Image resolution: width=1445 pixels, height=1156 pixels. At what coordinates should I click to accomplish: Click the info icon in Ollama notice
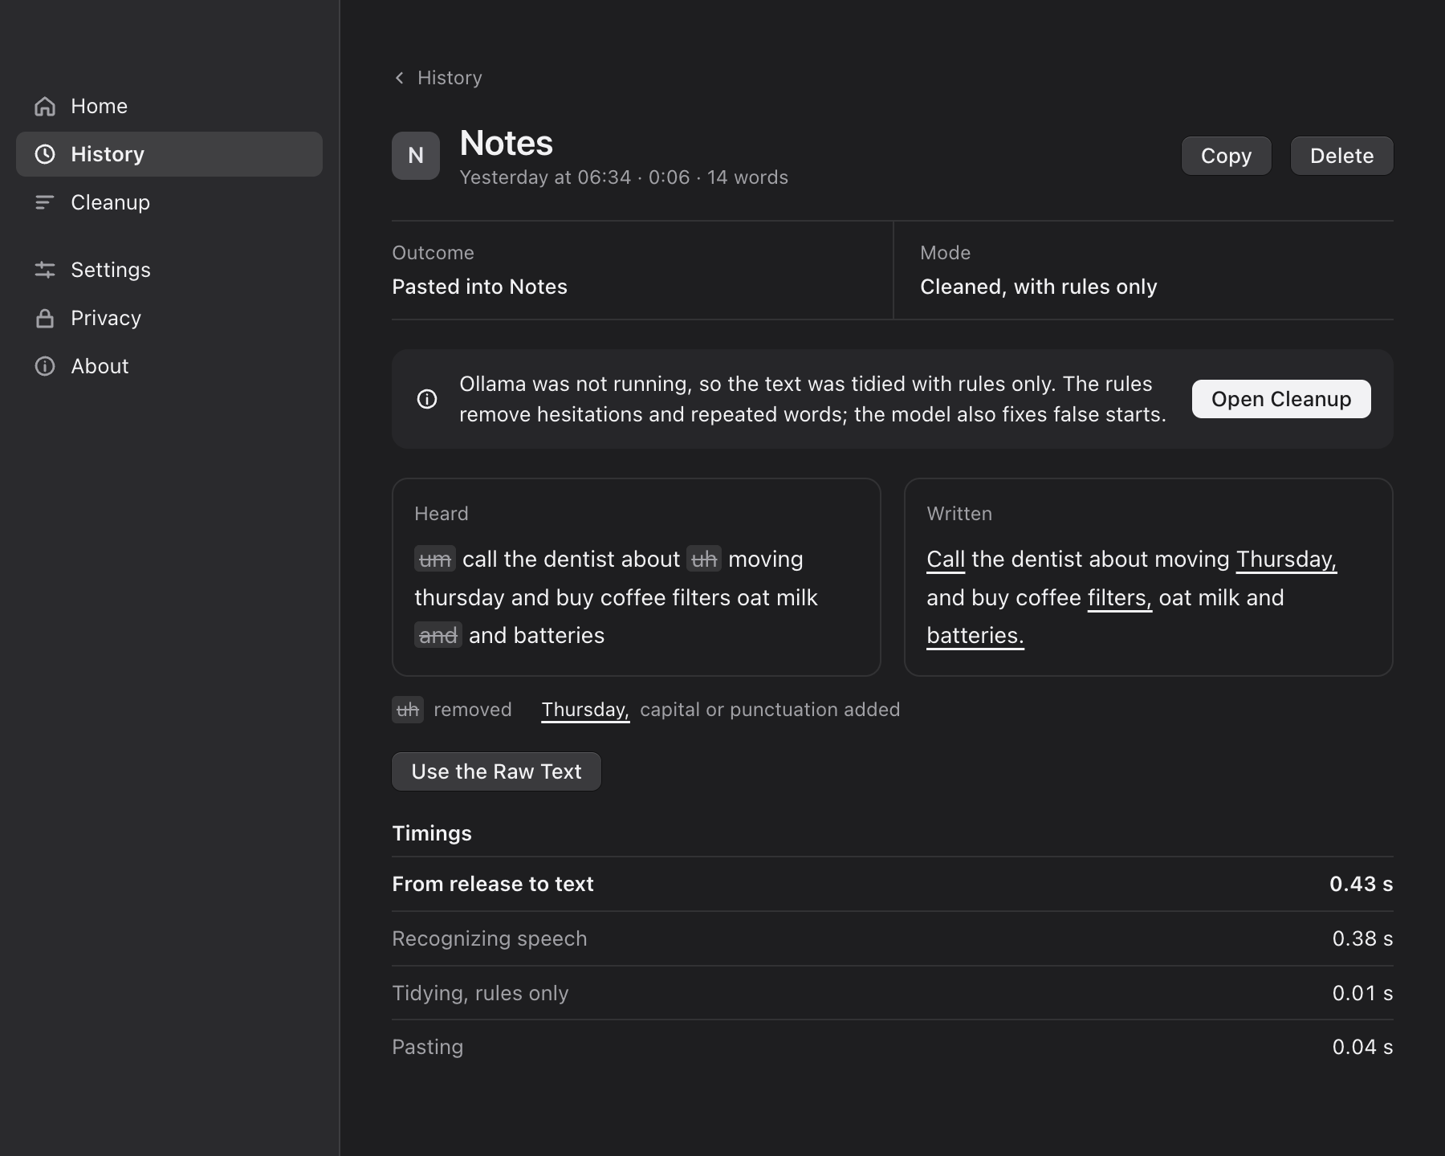[x=427, y=399]
